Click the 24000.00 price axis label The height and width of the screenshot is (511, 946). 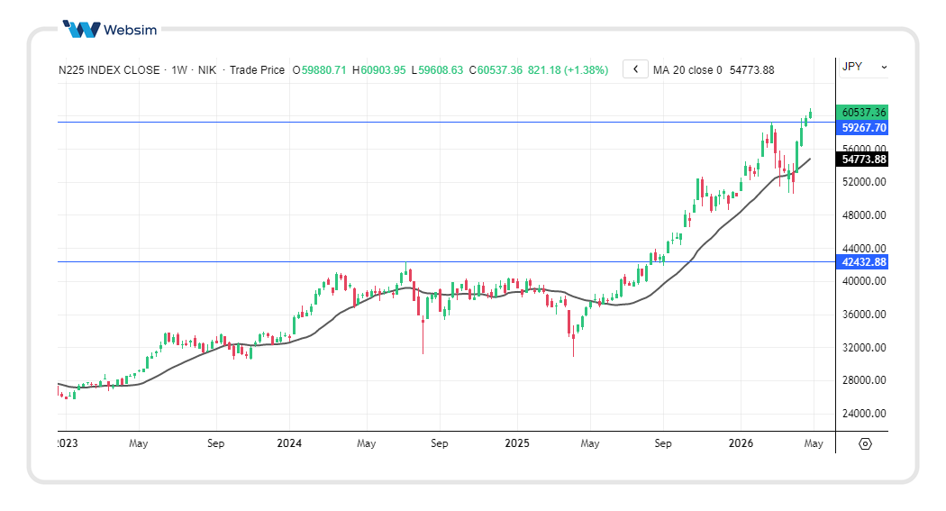pos(863,415)
